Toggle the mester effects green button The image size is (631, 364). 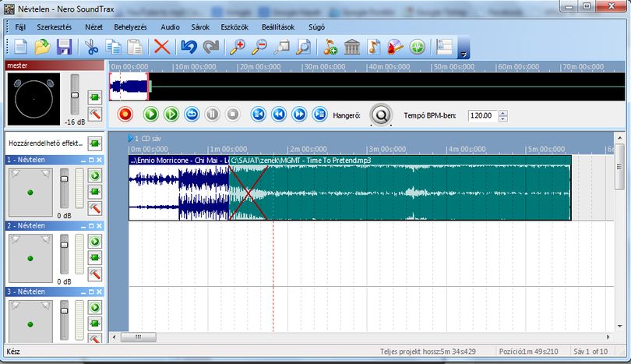(95, 97)
